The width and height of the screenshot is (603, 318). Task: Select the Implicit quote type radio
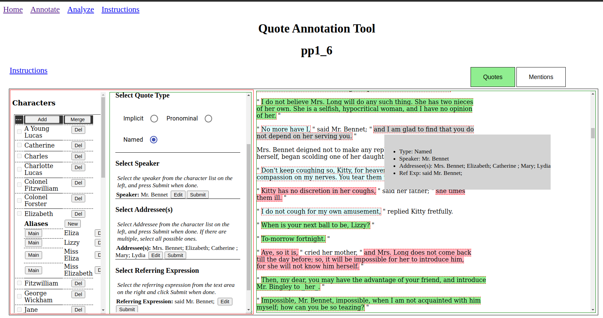pos(154,118)
